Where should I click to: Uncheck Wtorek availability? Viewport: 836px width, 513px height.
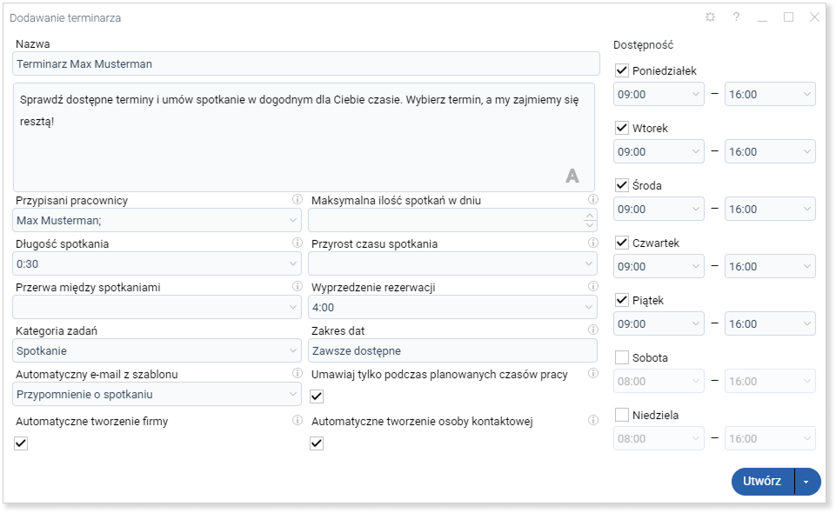[622, 128]
